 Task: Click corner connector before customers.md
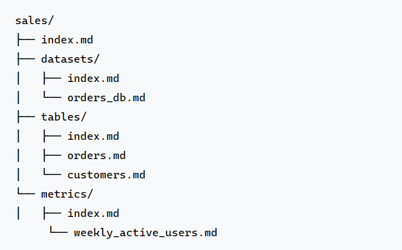[52, 172]
